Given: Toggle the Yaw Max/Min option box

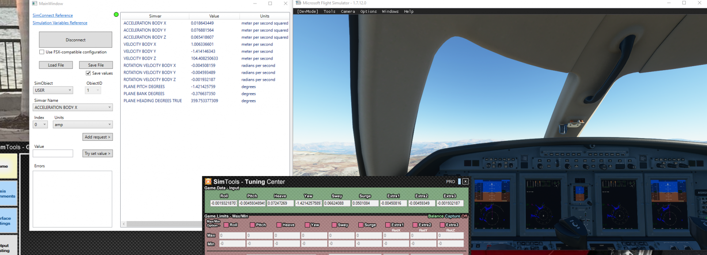Looking at the screenshot, I should pyautogui.click(x=307, y=225).
